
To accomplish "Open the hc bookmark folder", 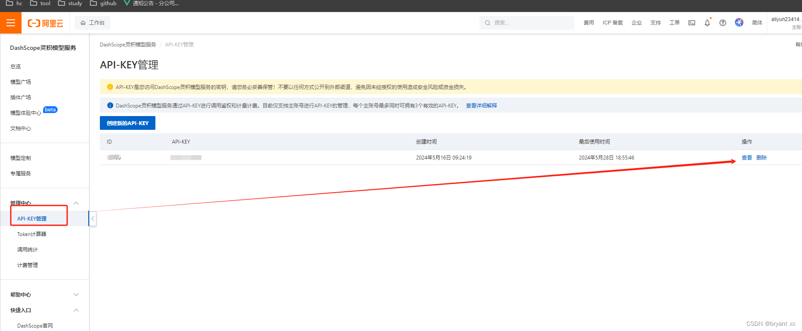I will [x=14, y=3].
